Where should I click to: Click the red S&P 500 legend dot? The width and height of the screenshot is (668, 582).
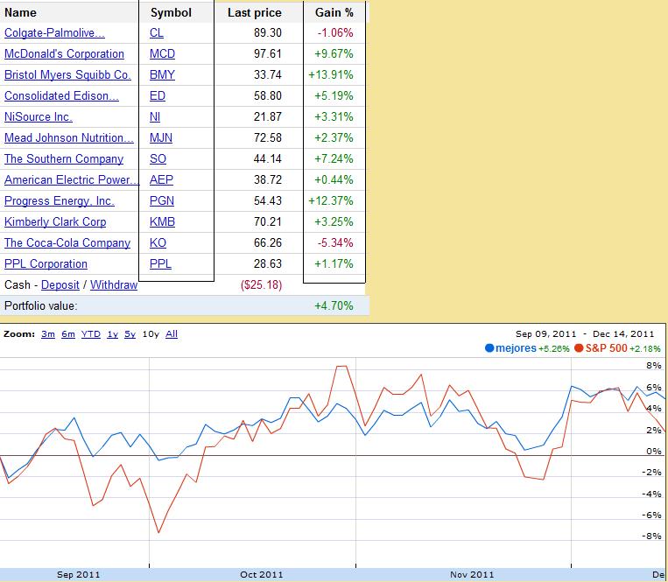[579, 348]
